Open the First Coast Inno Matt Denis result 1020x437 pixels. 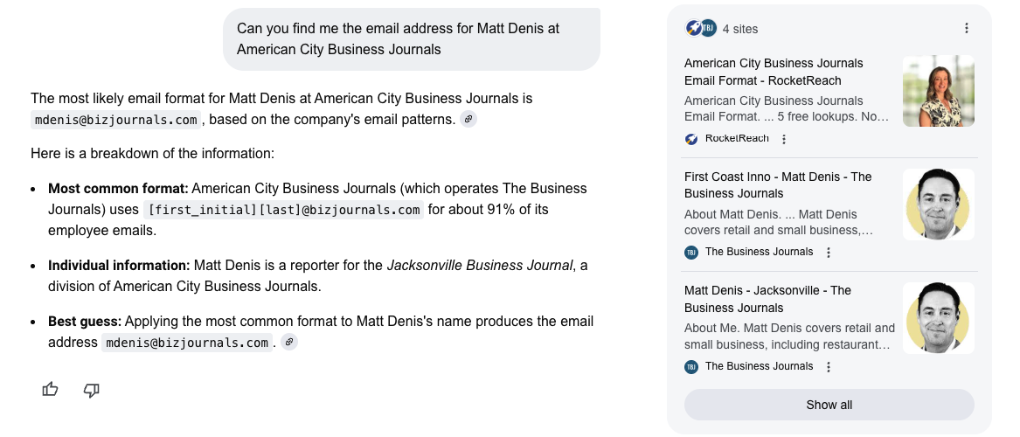(778, 185)
